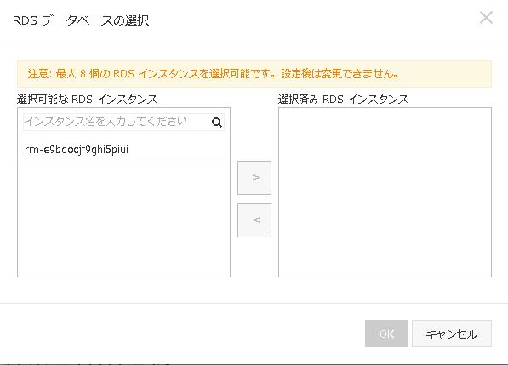Move selected instance right with > button
The image size is (508, 365).
pyautogui.click(x=254, y=178)
